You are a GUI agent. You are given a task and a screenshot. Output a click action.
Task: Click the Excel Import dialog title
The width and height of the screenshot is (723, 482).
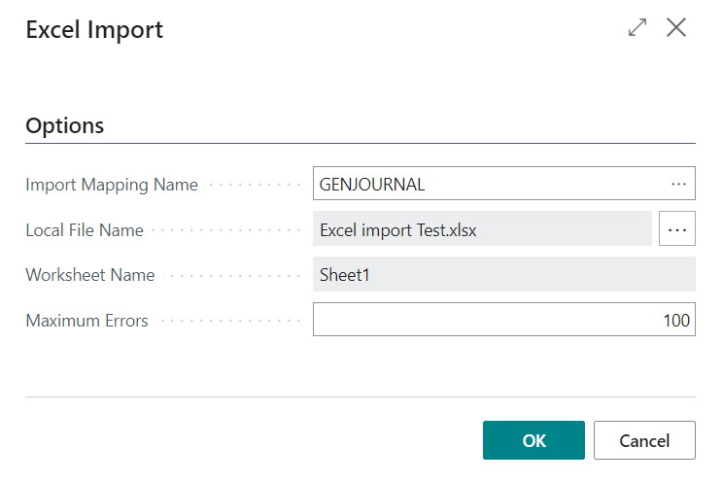coord(94,30)
